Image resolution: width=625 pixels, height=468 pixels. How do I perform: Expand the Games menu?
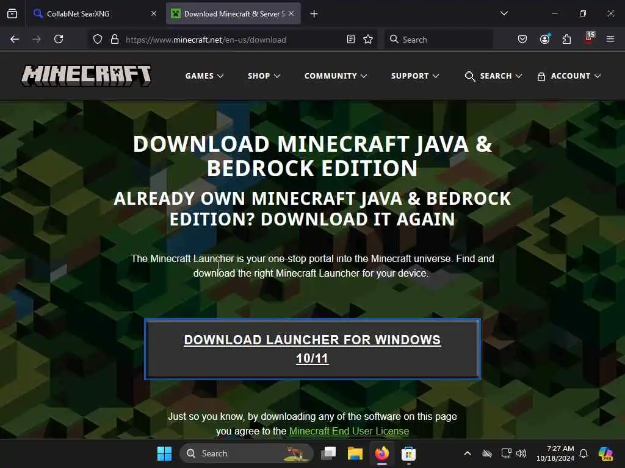tap(204, 76)
